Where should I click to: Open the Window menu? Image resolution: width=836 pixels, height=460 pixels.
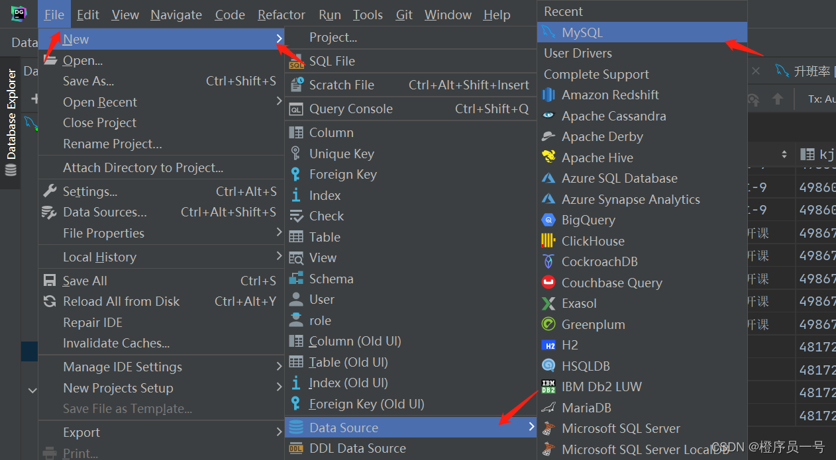(448, 15)
